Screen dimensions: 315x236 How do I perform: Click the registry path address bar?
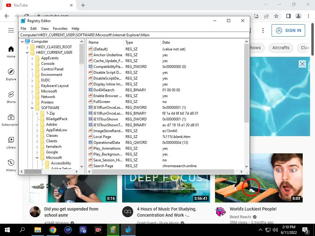click(134, 35)
